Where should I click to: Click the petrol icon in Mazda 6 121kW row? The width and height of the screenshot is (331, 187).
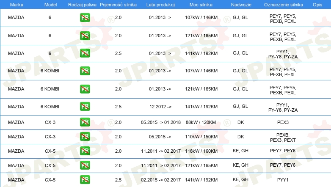point(85,36)
